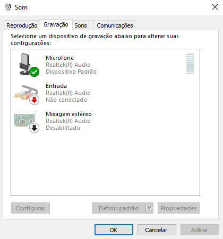223x239 pixels.
Task: Click the Som speaker icon in title bar
Action: point(8,7)
